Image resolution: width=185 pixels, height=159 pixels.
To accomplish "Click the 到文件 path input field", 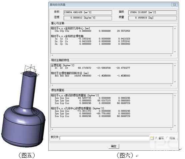I will (104, 138).
